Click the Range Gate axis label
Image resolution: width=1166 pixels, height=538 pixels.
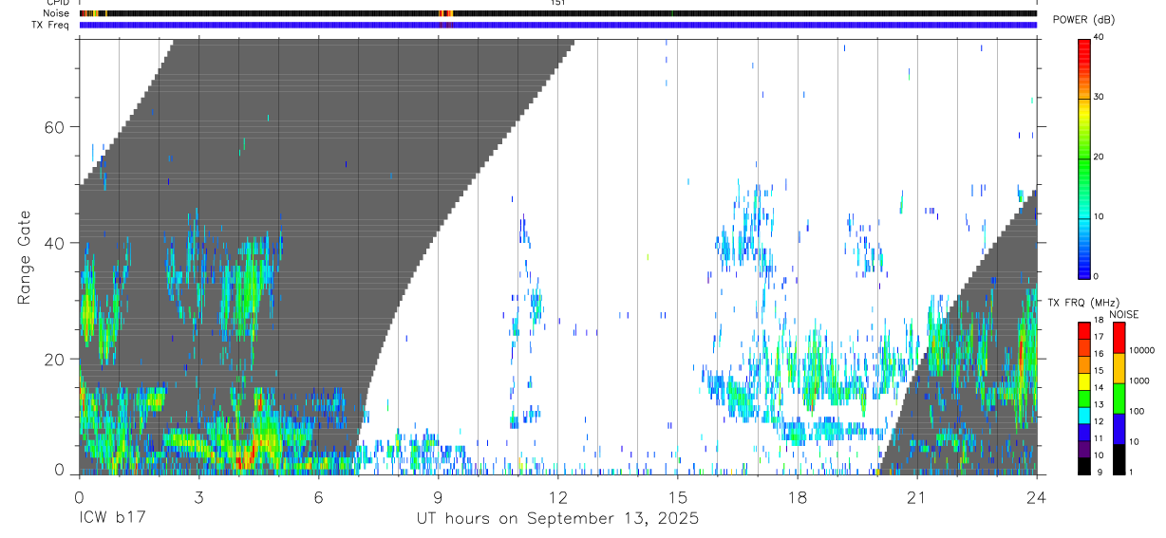(x=24, y=257)
